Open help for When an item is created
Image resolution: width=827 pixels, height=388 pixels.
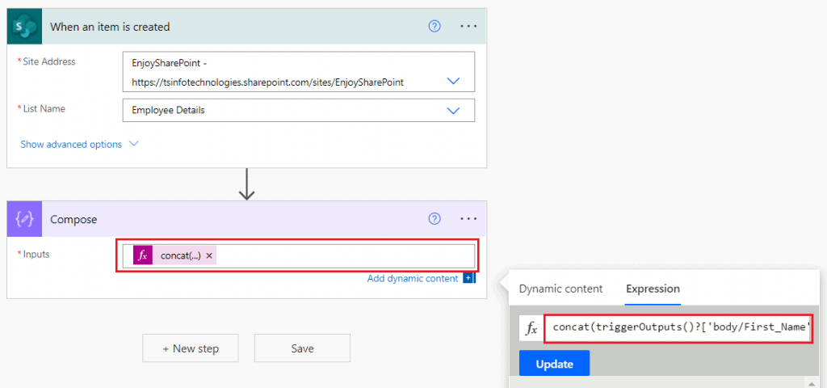(x=434, y=27)
